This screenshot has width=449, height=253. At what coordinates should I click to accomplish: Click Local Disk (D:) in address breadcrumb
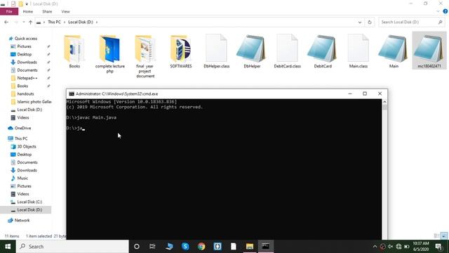(81, 22)
